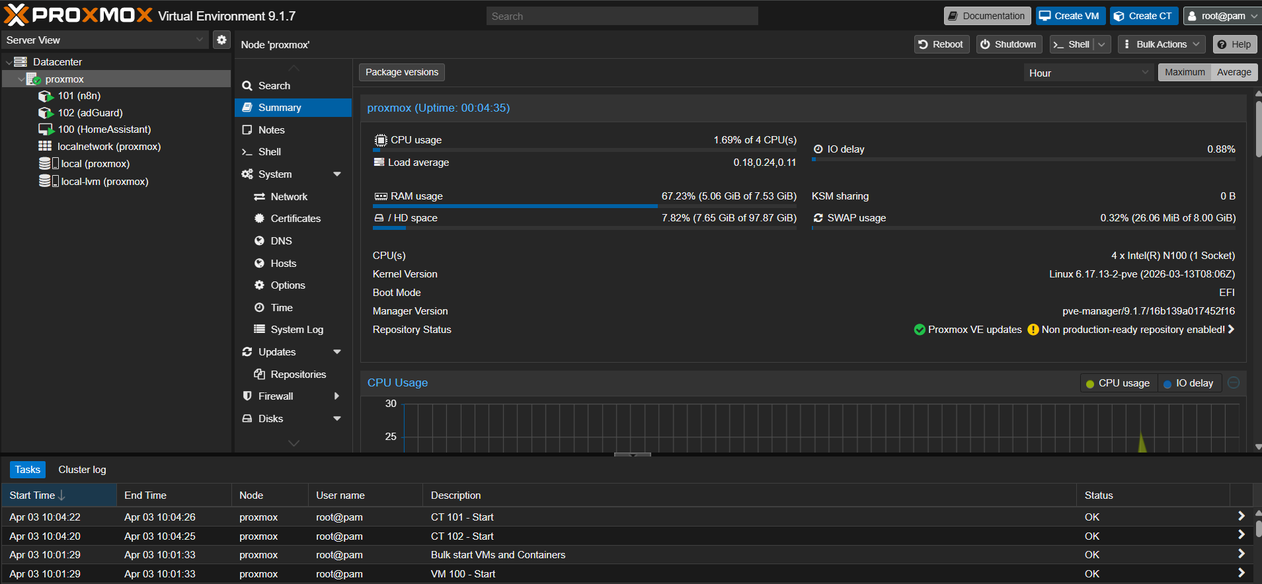Open the System menu item
The height and width of the screenshot is (584, 1262).
pyautogui.click(x=293, y=174)
